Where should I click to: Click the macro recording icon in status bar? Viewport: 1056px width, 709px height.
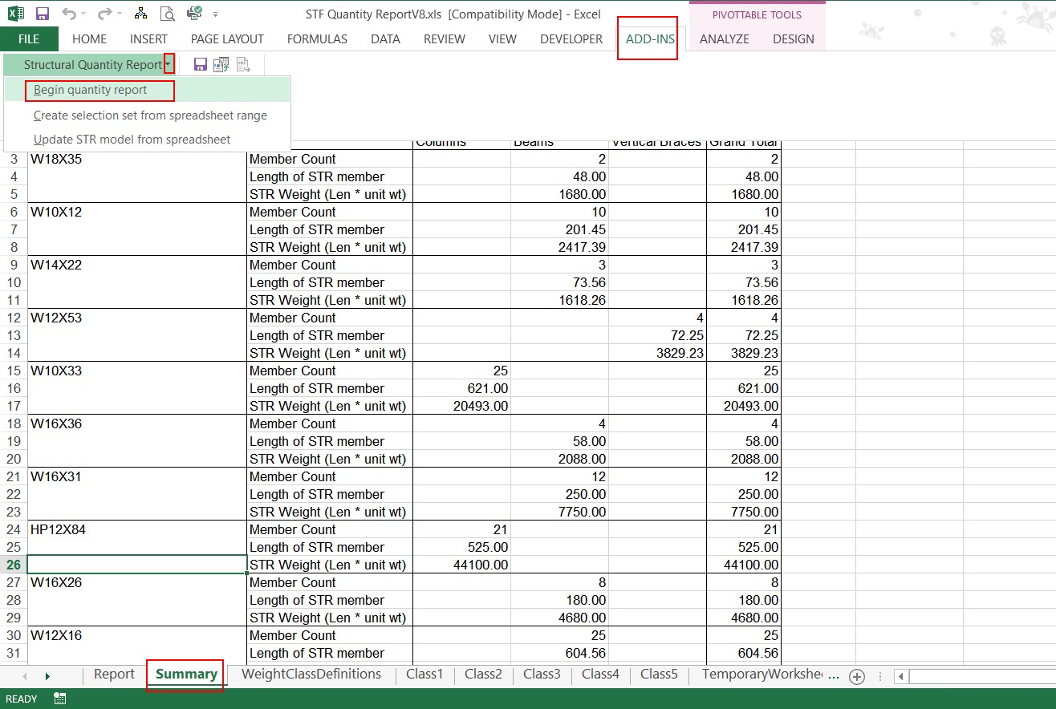[59, 699]
